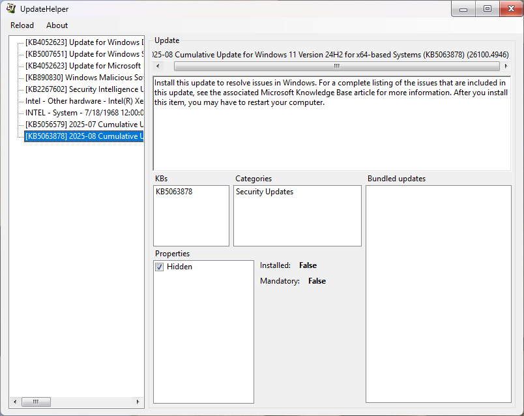The image size is (524, 416).
Task: Open the About menu
Action: [x=57, y=25]
